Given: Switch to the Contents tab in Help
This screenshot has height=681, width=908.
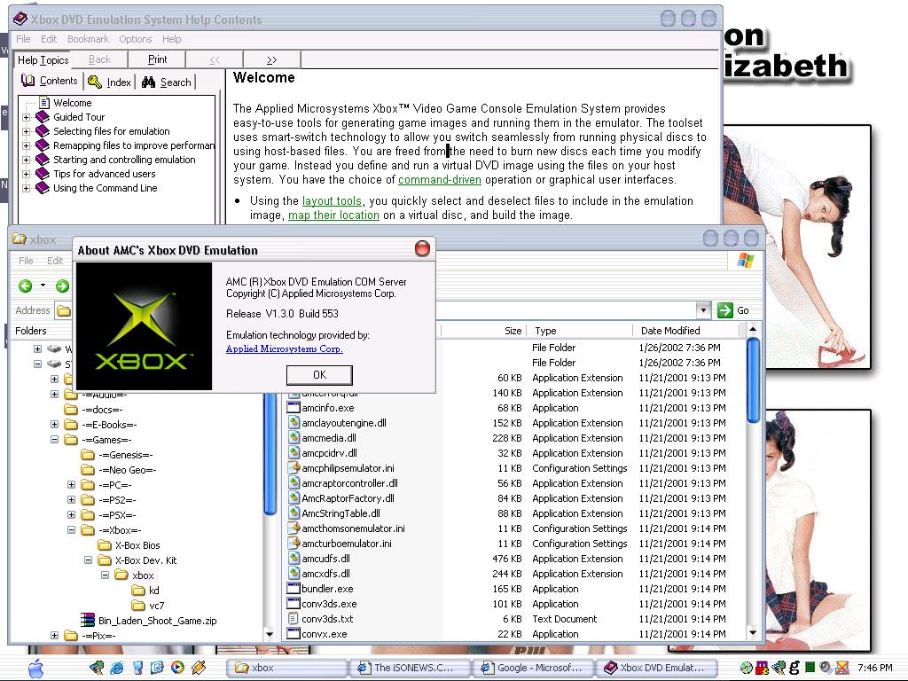Looking at the screenshot, I should (50, 81).
